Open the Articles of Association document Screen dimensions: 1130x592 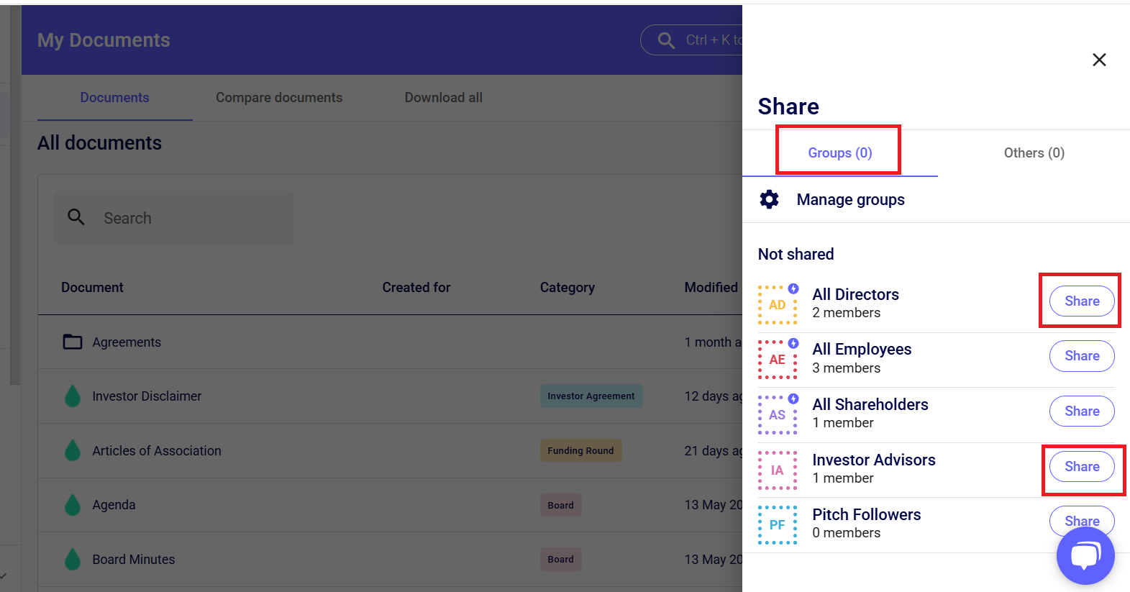(x=157, y=451)
